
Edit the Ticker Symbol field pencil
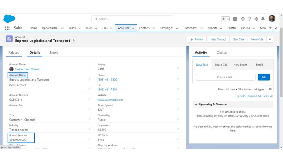(178, 109)
